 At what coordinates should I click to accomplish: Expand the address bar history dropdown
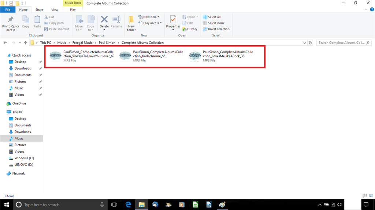pos(304,43)
